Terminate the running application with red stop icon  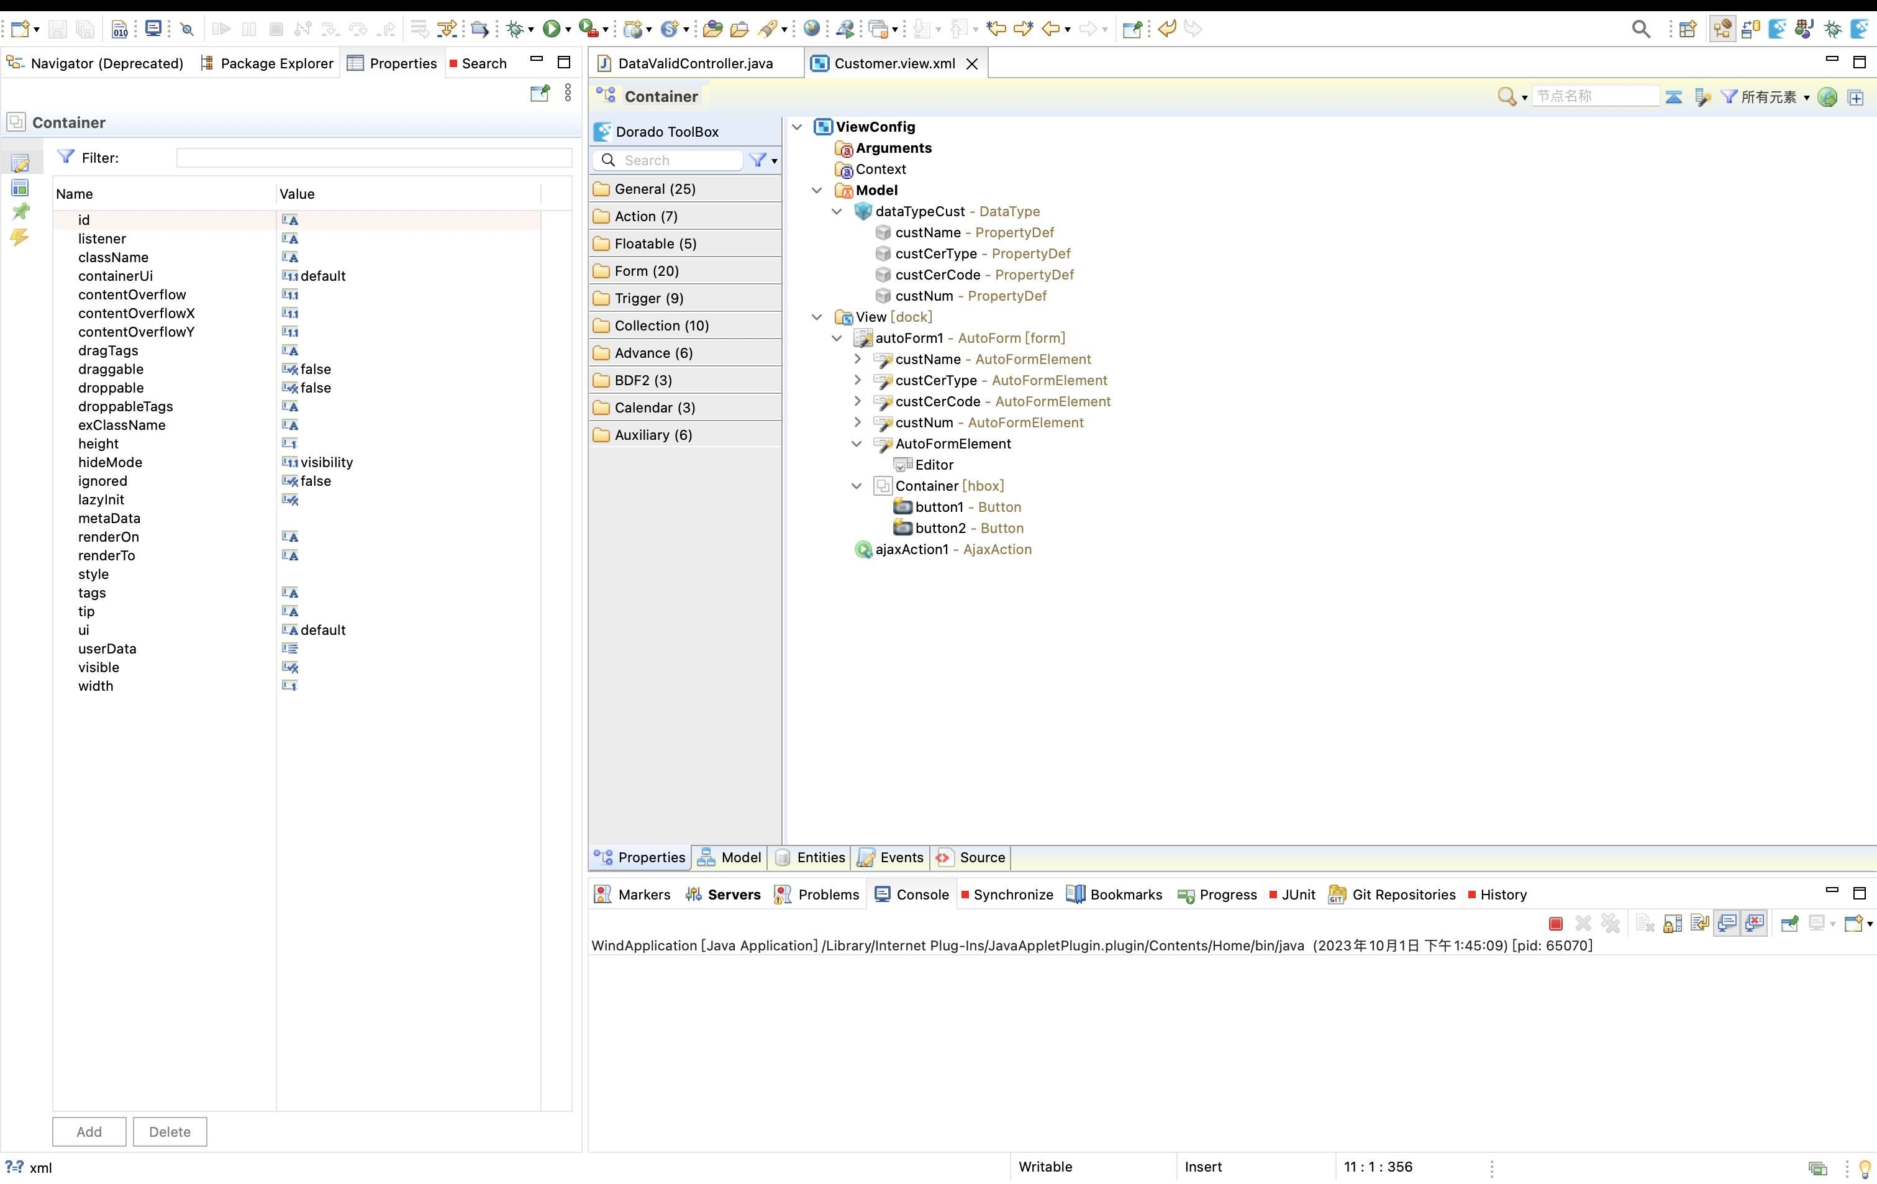(1555, 924)
